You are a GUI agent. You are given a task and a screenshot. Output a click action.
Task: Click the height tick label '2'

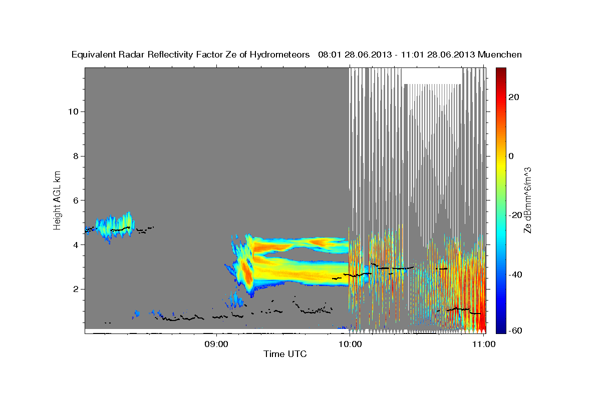click(76, 289)
